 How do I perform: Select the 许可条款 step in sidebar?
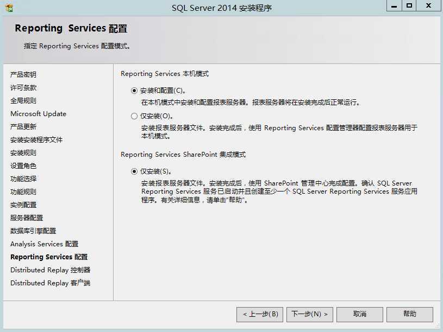23,88
